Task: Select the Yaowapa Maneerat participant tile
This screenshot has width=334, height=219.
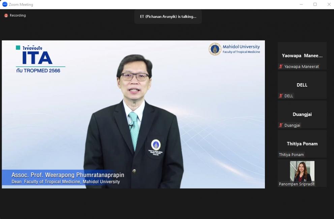Action: coord(302,56)
